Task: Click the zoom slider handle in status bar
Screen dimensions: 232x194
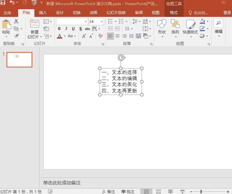Action: pos(201,191)
